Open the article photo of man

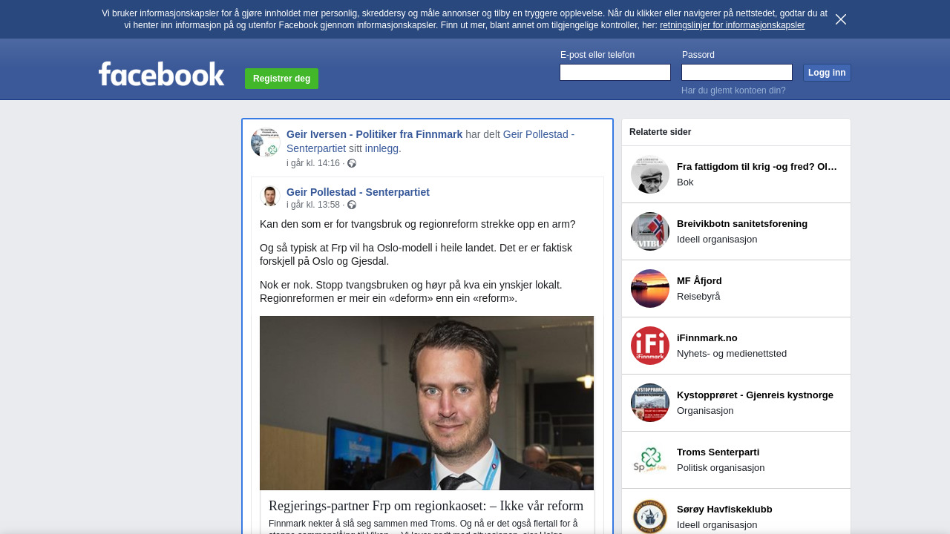tap(427, 403)
